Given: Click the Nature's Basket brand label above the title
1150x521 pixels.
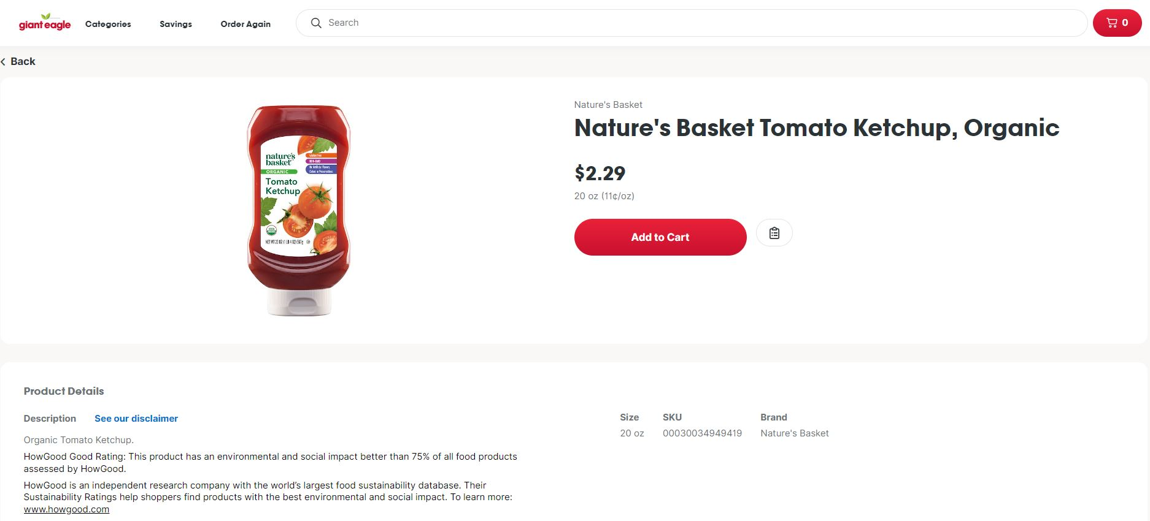Looking at the screenshot, I should tap(608, 105).
